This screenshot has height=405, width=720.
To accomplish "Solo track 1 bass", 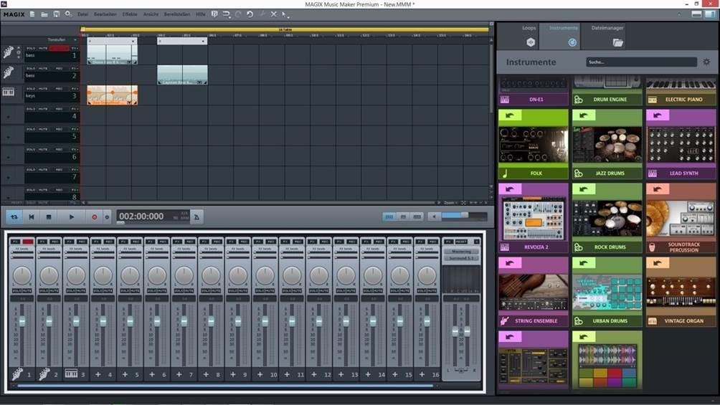I will tap(31, 48).
